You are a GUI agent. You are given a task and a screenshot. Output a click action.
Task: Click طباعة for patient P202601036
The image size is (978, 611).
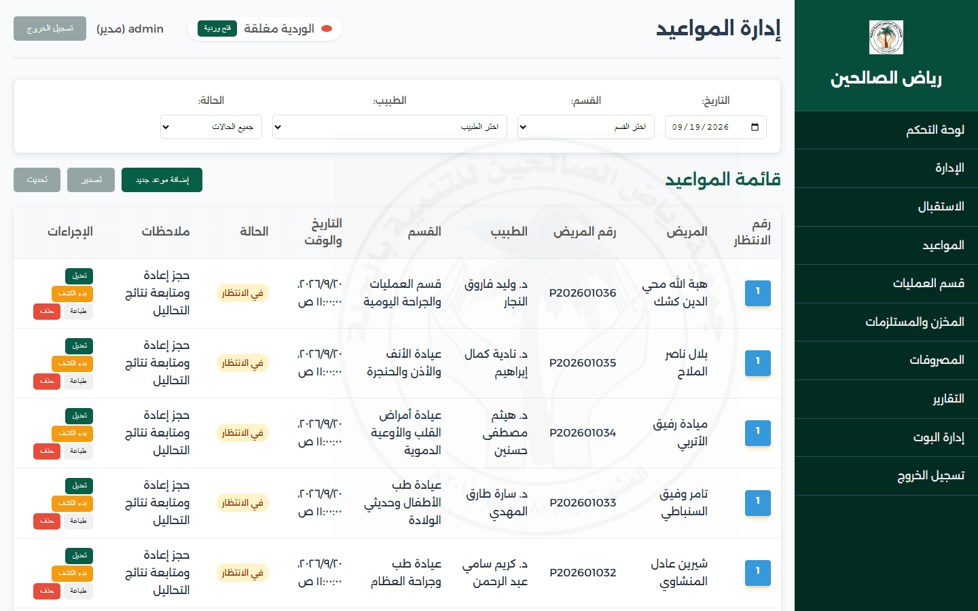pyautogui.click(x=78, y=311)
